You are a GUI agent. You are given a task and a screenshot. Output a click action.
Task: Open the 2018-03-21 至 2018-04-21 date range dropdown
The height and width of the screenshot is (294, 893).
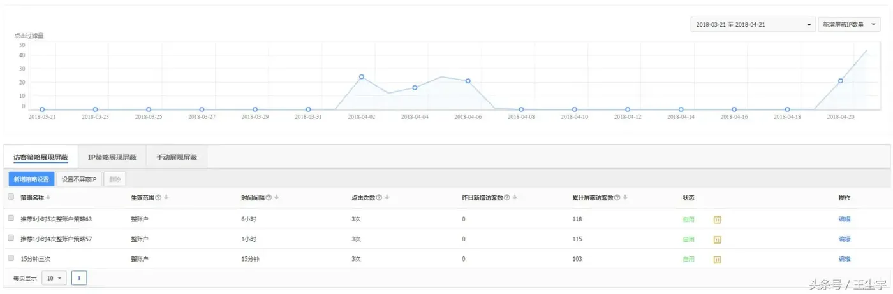(753, 24)
